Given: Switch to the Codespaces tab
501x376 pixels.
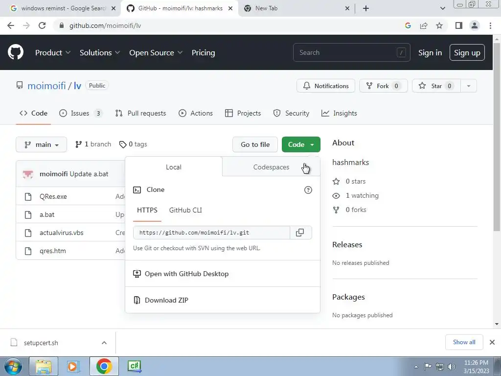Looking at the screenshot, I should click(x=271, y=167).
